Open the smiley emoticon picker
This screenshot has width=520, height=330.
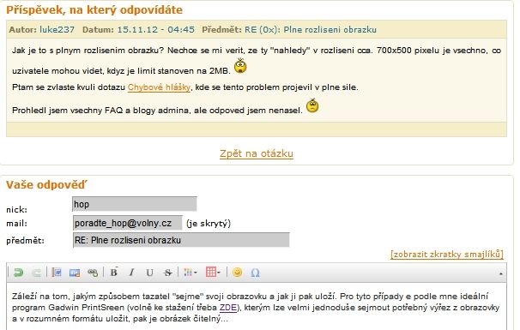(x=237, y=272)
